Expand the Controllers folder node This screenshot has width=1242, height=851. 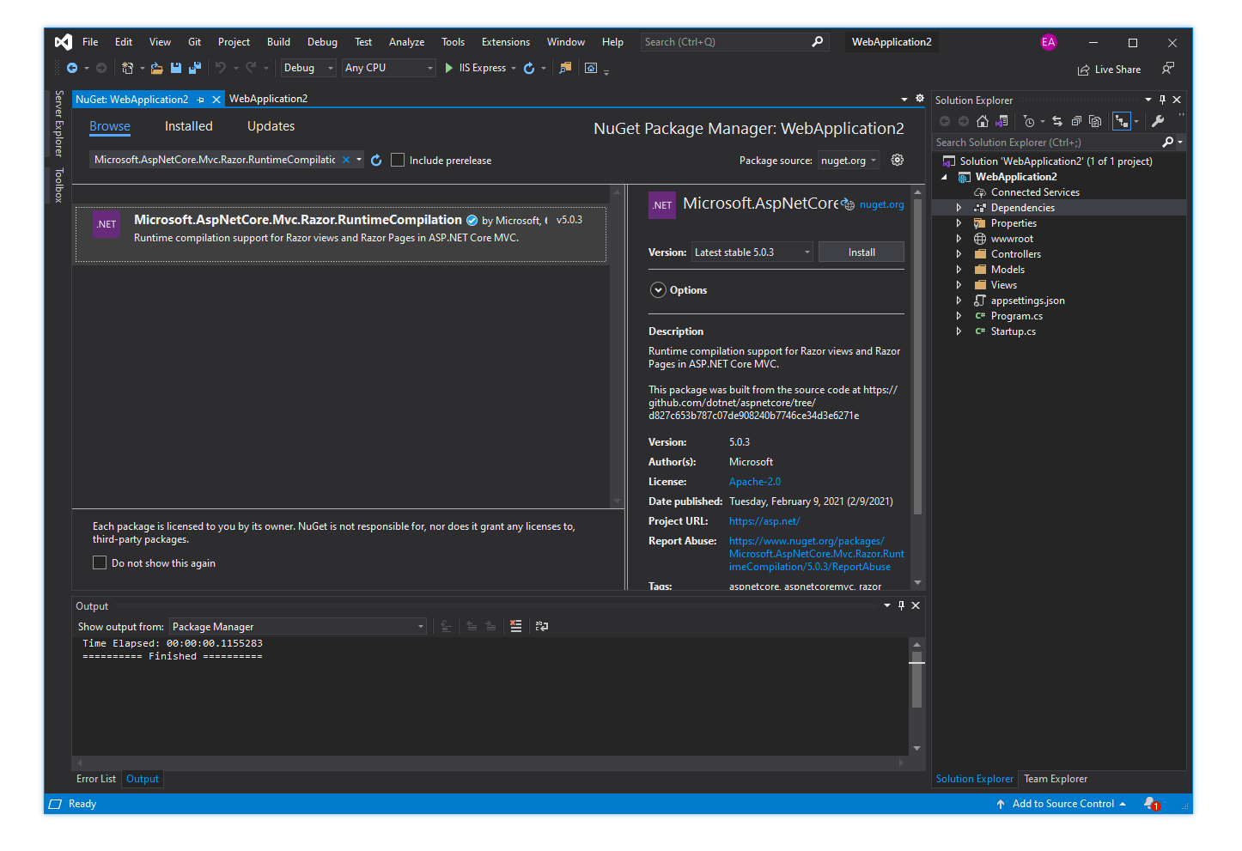(959, 254)
